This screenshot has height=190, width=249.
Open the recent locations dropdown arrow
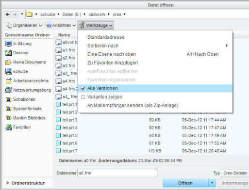[x=22, y=14]
